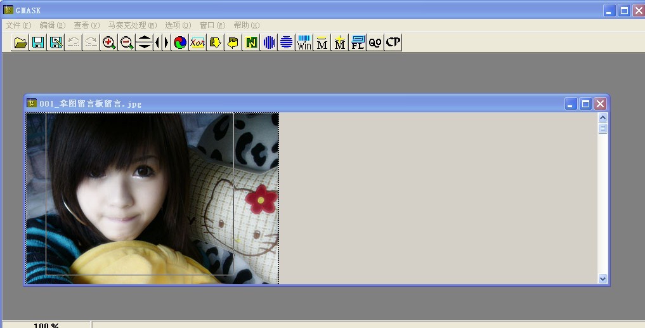Click the zoom in magnifier icon
This screenshot has height=328, width=645.
(109, 43)
